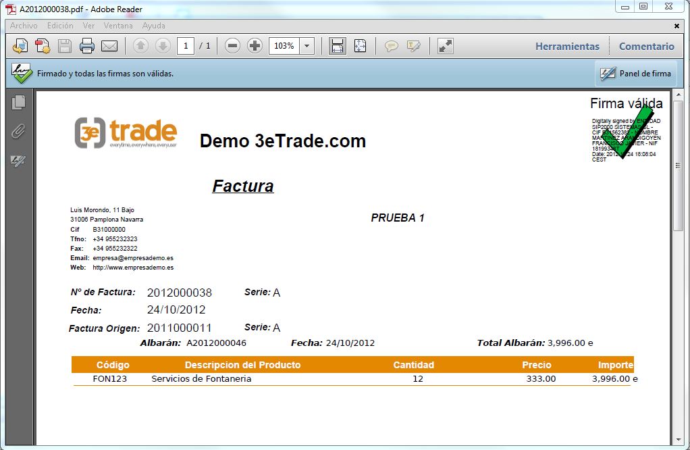This screenshot has height=450, width=690.
Task: Click albarán number A2012000046
Action: point(217,343)
